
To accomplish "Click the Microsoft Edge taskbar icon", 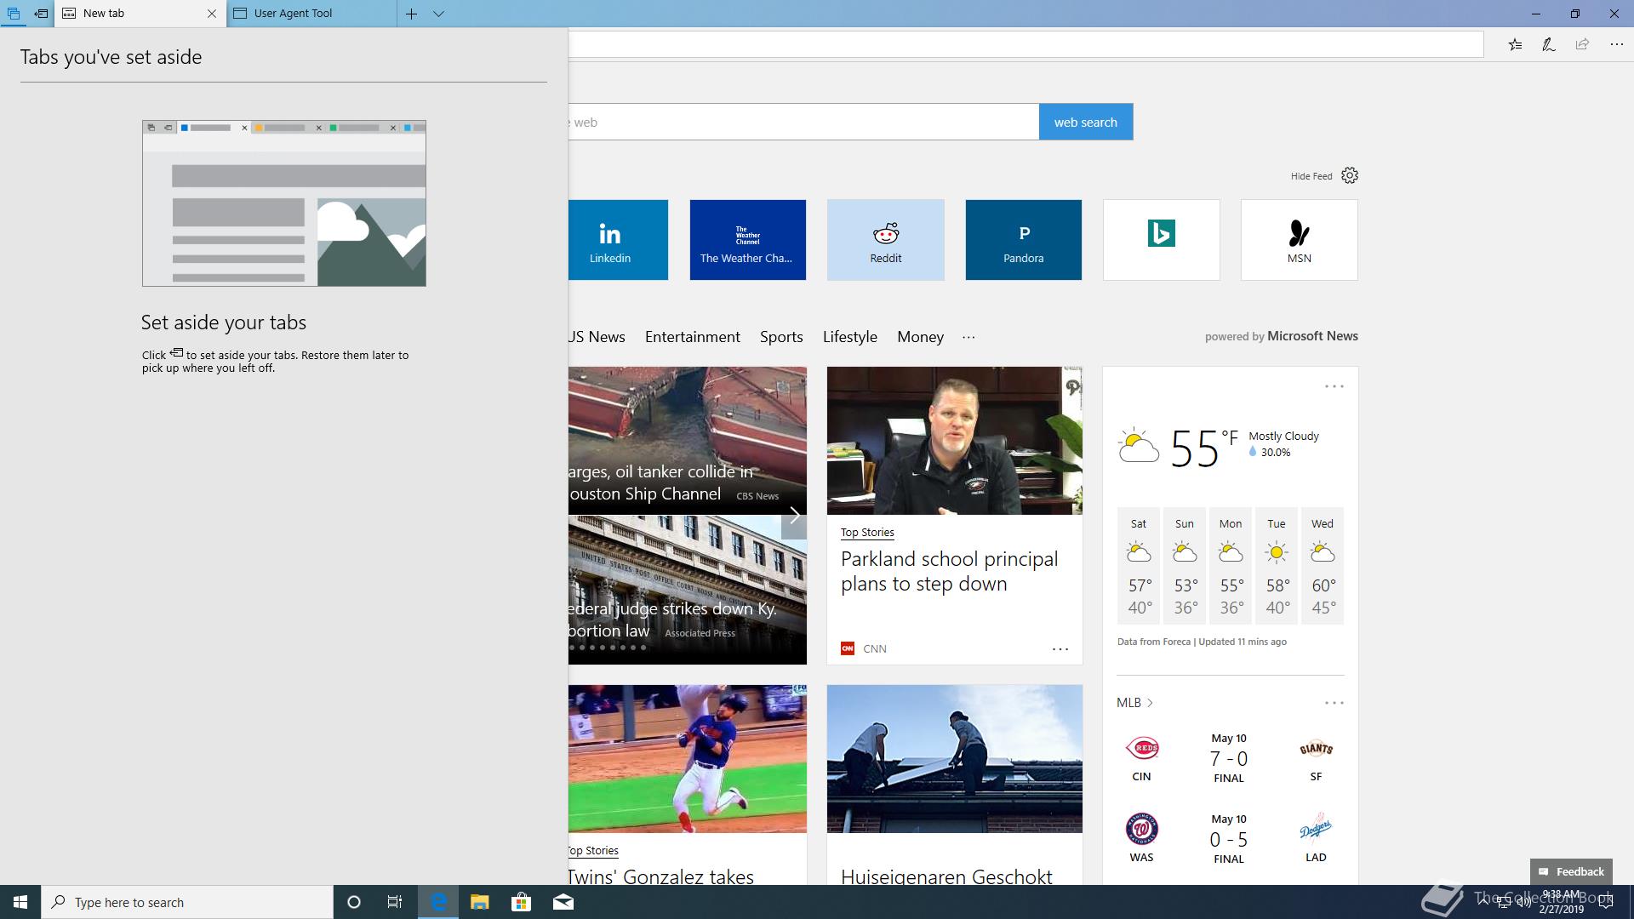I will (438, 902).
